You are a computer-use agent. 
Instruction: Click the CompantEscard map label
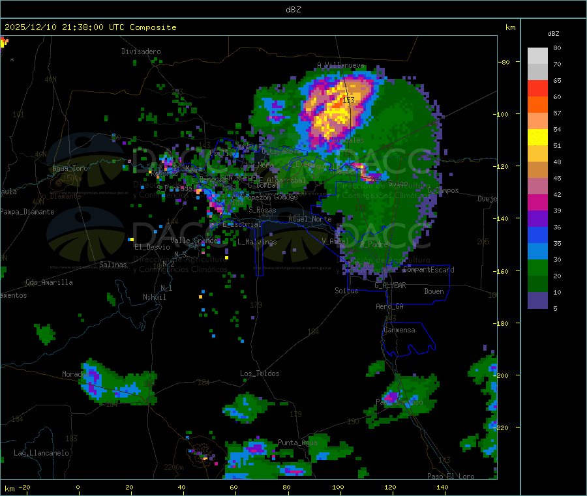pyautogui.click(x=429, y=270)
